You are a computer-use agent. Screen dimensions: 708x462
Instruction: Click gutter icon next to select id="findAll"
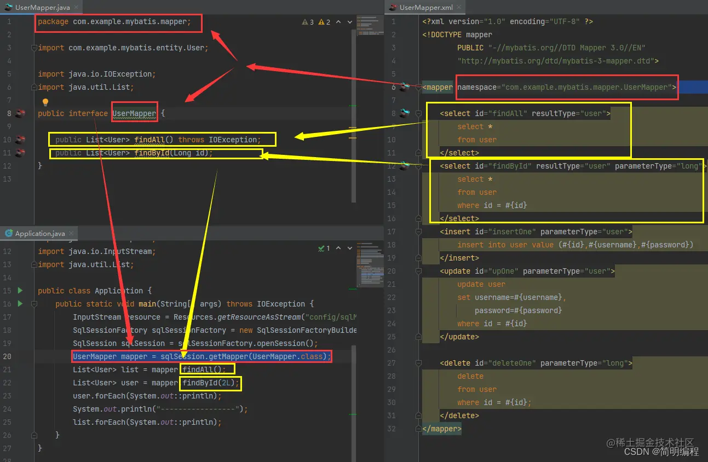pyautogui.click(x=405, y=113)
